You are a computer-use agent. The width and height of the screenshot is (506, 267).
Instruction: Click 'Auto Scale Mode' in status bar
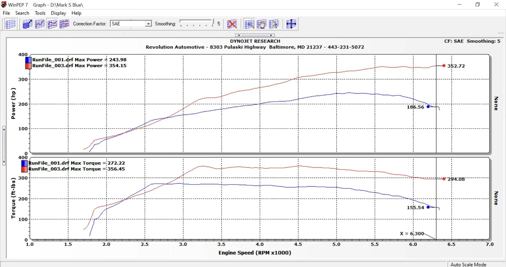point(468,265)
